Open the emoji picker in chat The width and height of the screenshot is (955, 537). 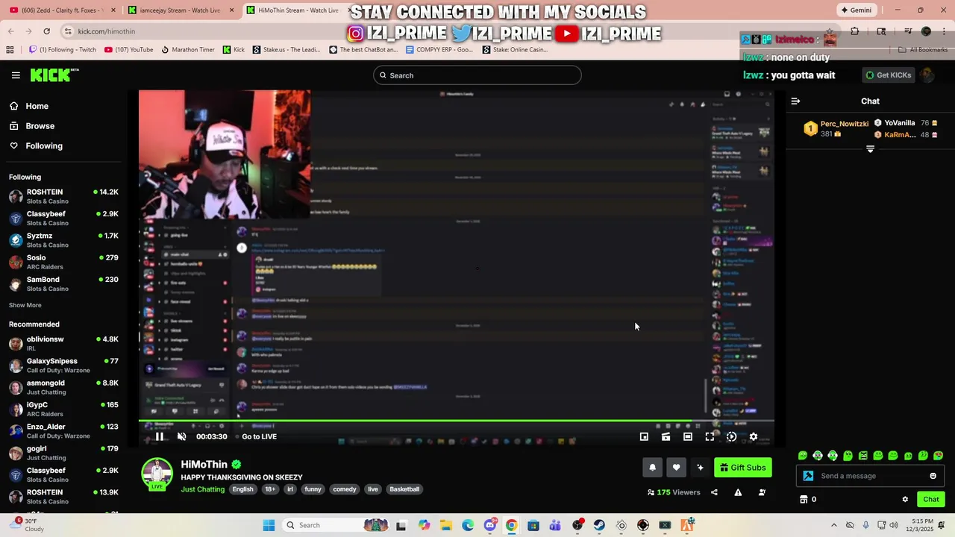click(933, 476)
